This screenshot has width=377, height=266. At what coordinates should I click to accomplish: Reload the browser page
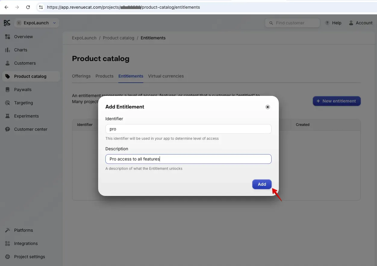(x=28, y=7)
